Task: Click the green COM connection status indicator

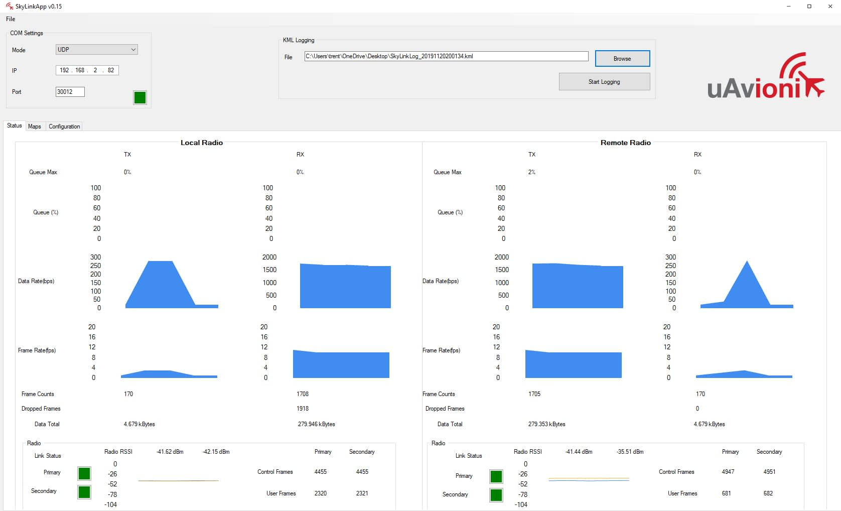Action: (140, 97)
